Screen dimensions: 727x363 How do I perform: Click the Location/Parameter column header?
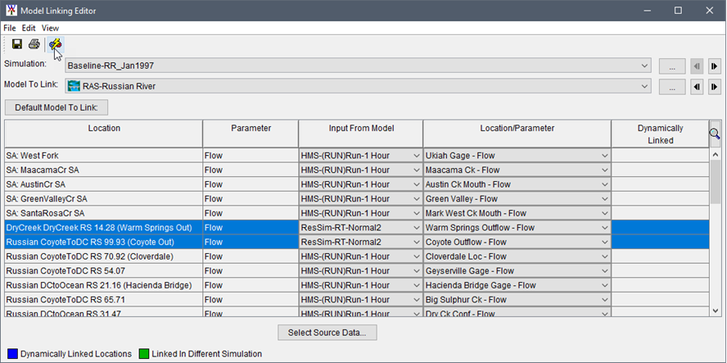pyautogui.click(x=517, y=134)
